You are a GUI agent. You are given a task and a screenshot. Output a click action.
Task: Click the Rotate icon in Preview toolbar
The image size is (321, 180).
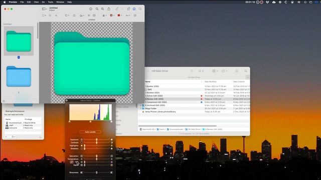pyautogui.click(x=128, y=9)
